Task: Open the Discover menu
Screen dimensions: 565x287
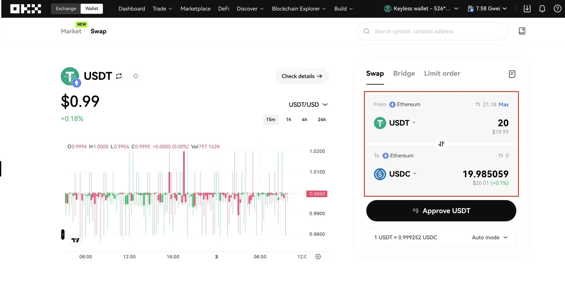Action: pos(250,8)
